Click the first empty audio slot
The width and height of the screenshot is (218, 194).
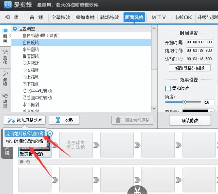pyautogui.click(x=35, y=180)
